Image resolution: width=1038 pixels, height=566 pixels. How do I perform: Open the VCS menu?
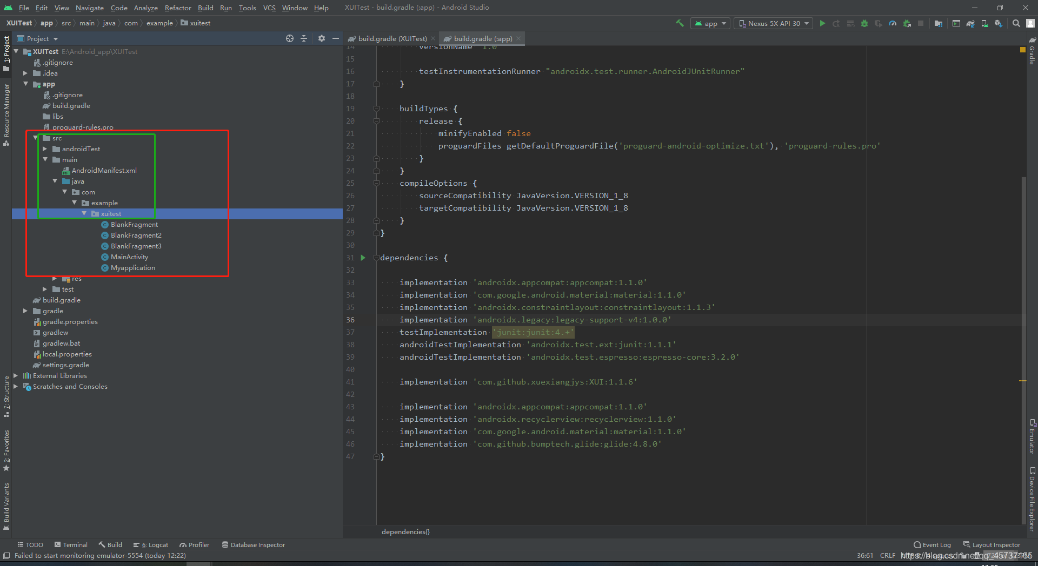tap(269, 8)
